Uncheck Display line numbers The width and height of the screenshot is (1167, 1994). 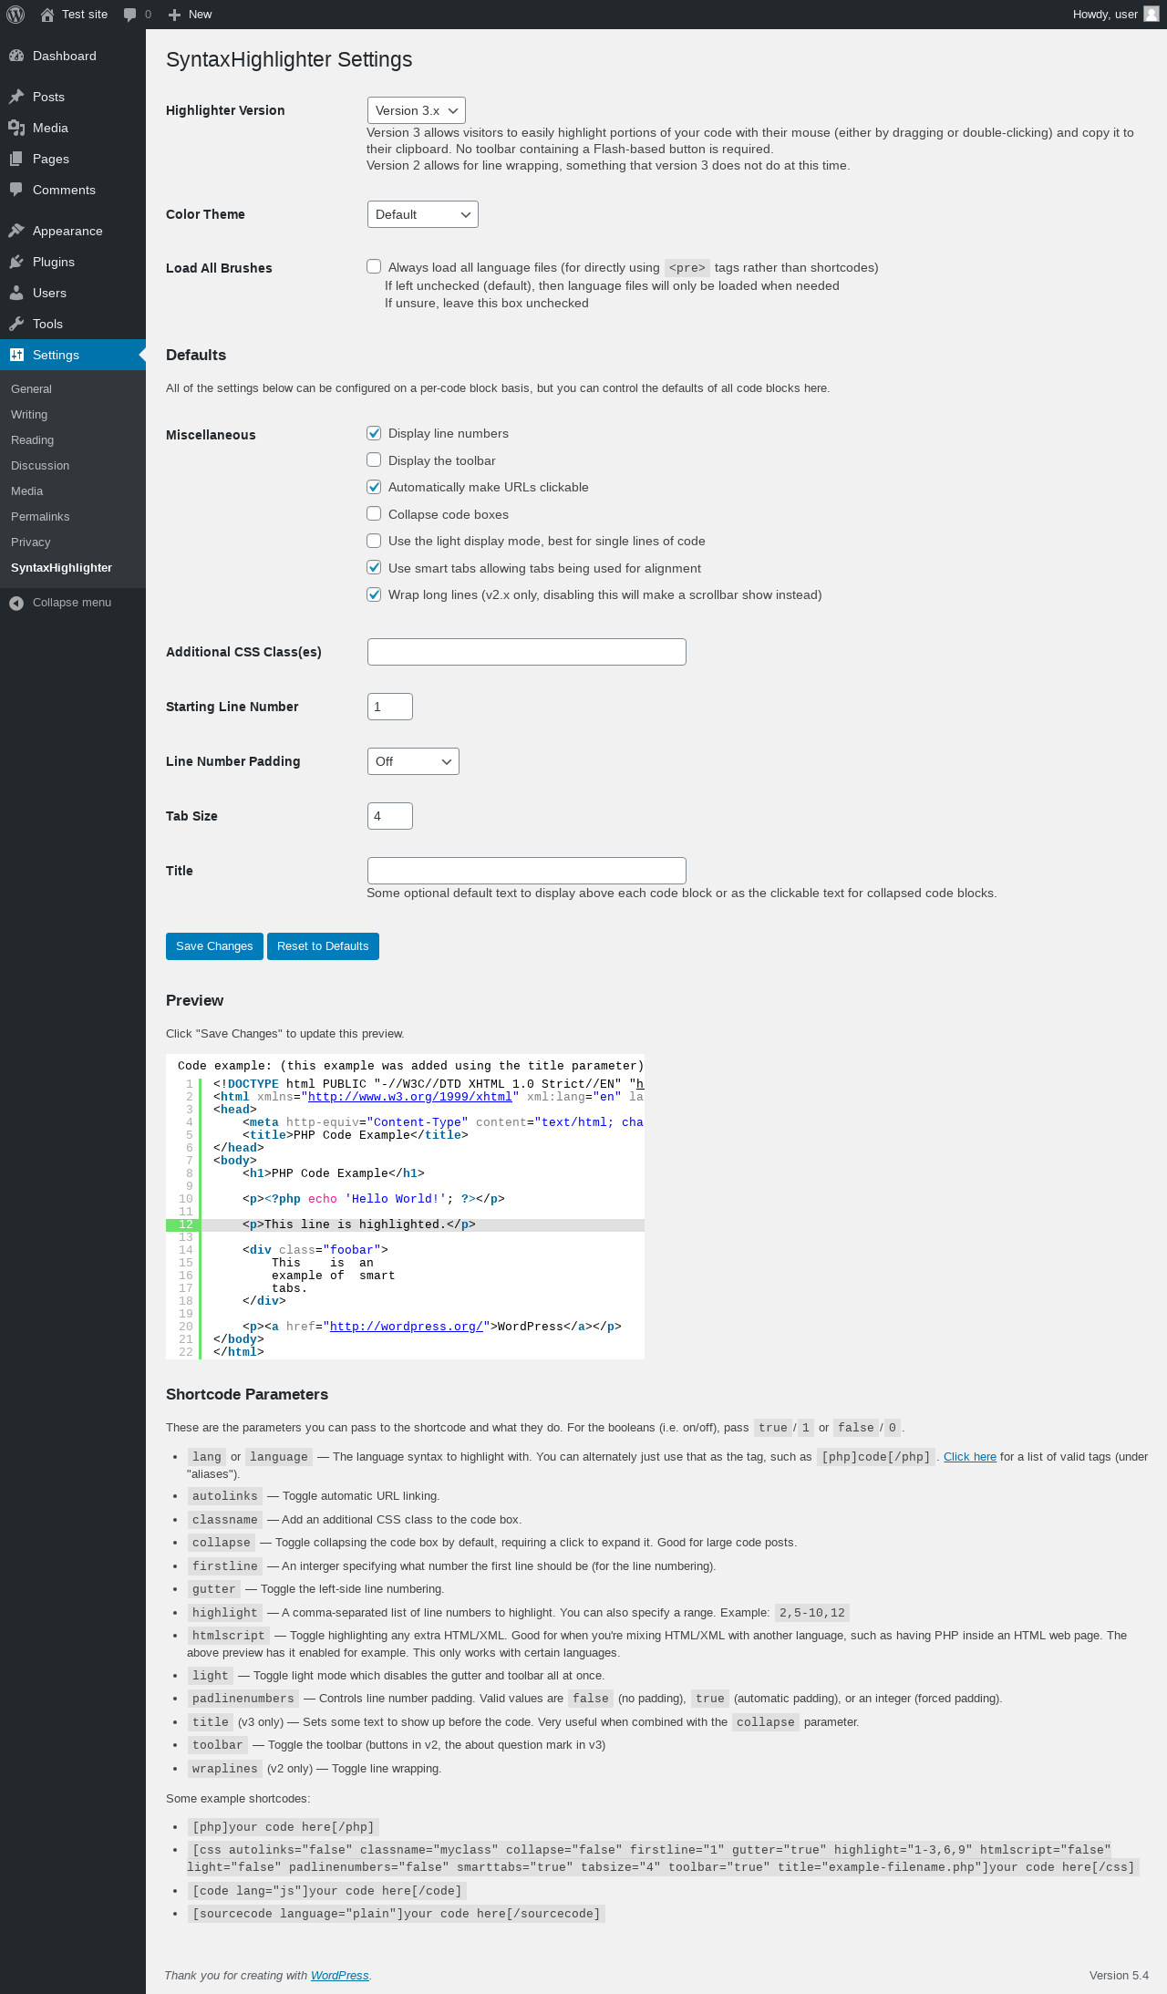[374, 433]
